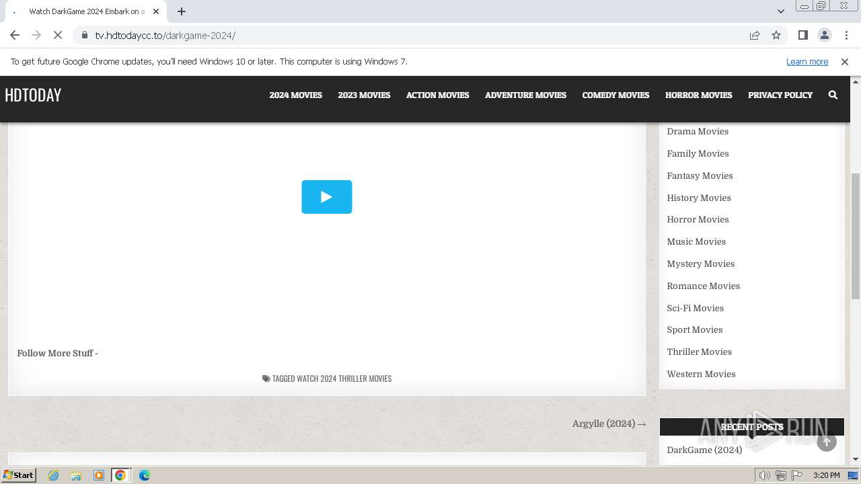This screenshot has width=861, height=484.
Task: Open the History Movies category
Action: point(699,198)
